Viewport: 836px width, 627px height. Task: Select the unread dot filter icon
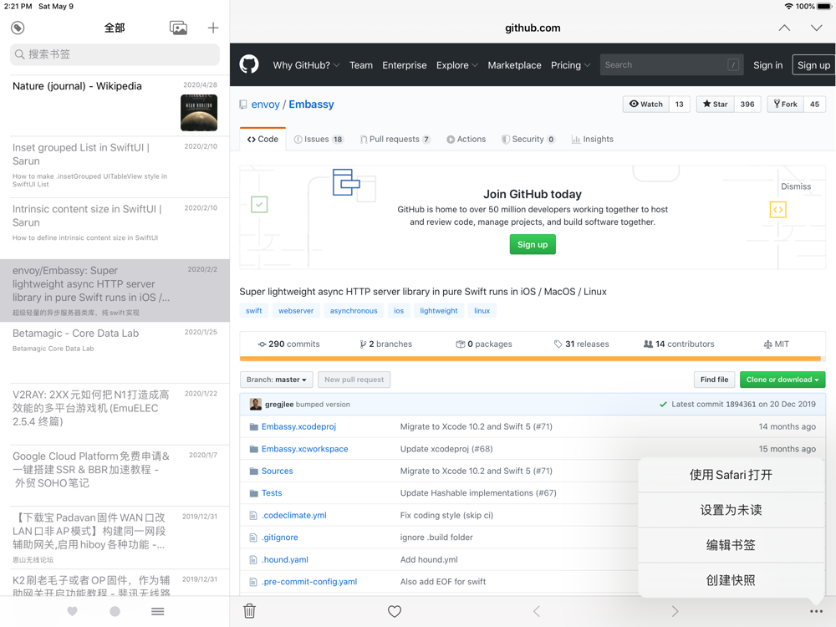(115, 611)
